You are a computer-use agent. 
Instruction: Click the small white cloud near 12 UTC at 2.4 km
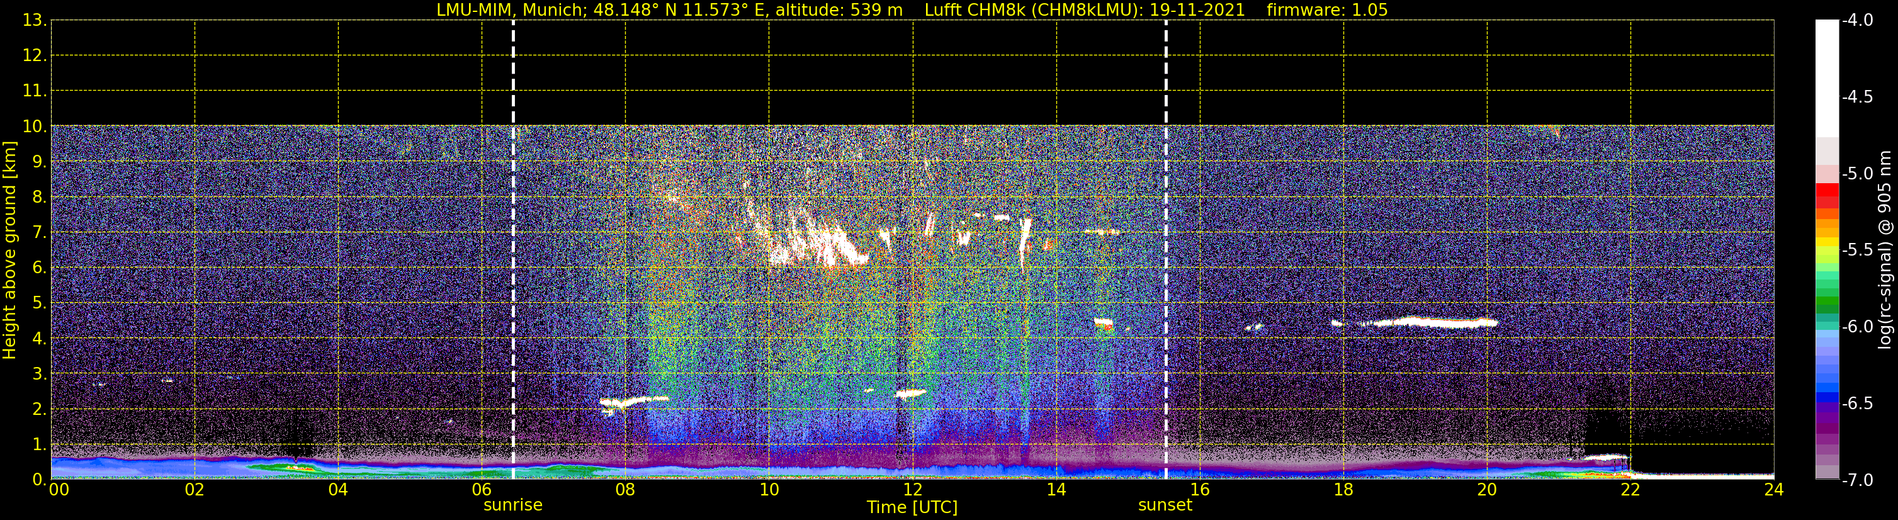pyautogui.click(x=911, y=394)
